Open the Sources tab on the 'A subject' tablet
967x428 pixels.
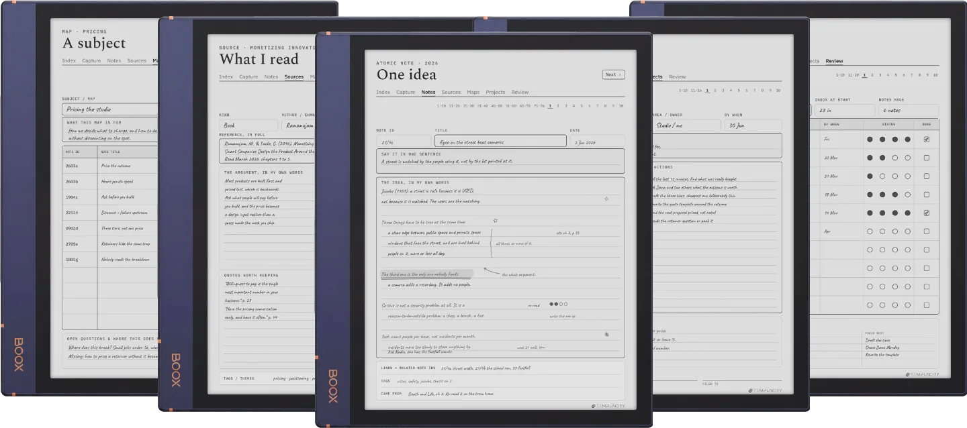pyautogui.click(x=137, y=61)
